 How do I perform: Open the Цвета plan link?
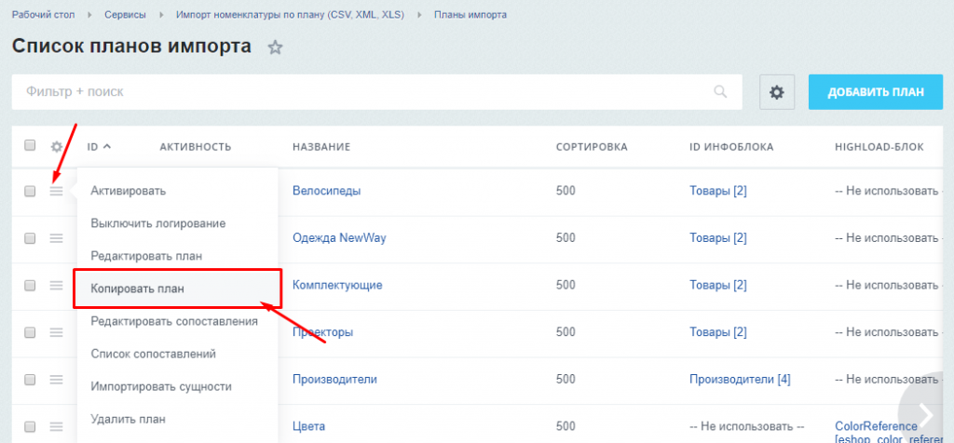[309, 426]
